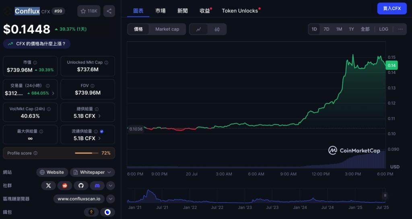This screenshot has width=412, height=219.
Task: Click the 40.63% Vol/Mkt Cap value
Action: click(30, 116)
